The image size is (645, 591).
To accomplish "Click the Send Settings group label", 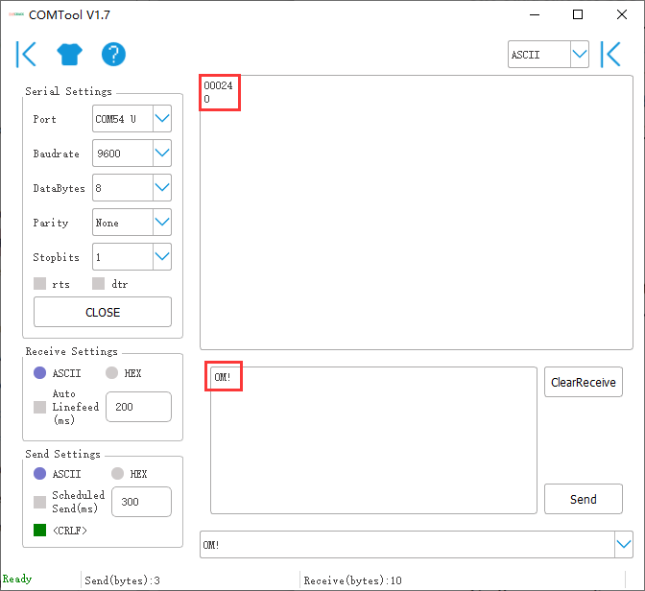I will tap(62, 454).
